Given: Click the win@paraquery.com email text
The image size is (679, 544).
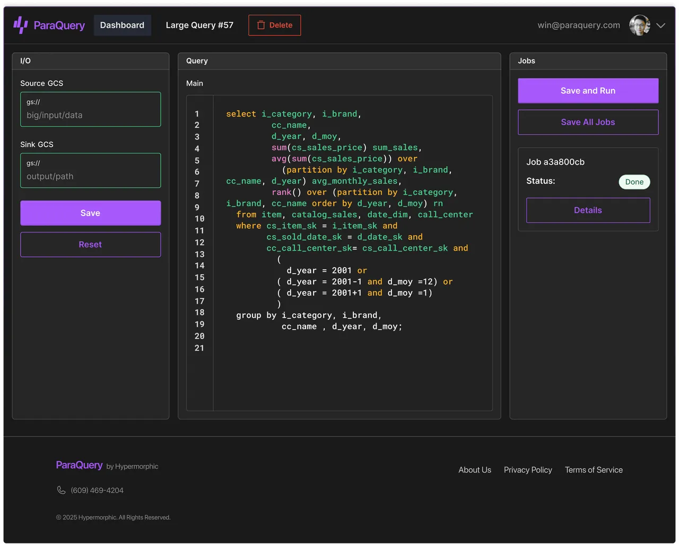Looking at the screenshot, I should 579,25.
